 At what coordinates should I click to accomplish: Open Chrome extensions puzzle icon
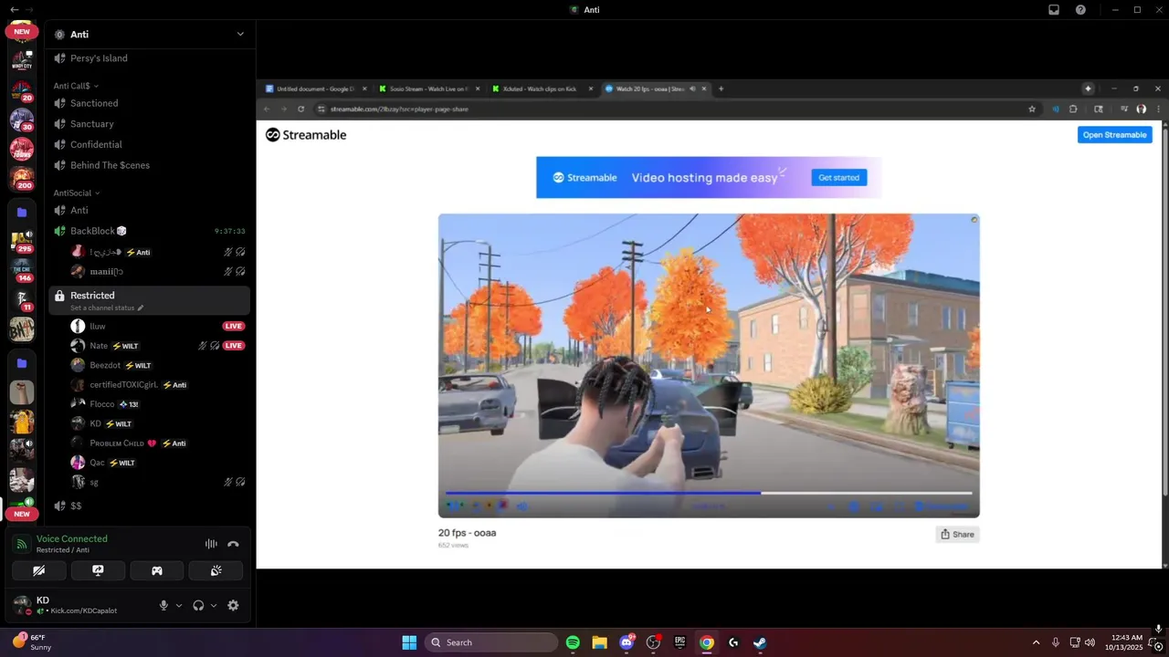(1073, 109)
